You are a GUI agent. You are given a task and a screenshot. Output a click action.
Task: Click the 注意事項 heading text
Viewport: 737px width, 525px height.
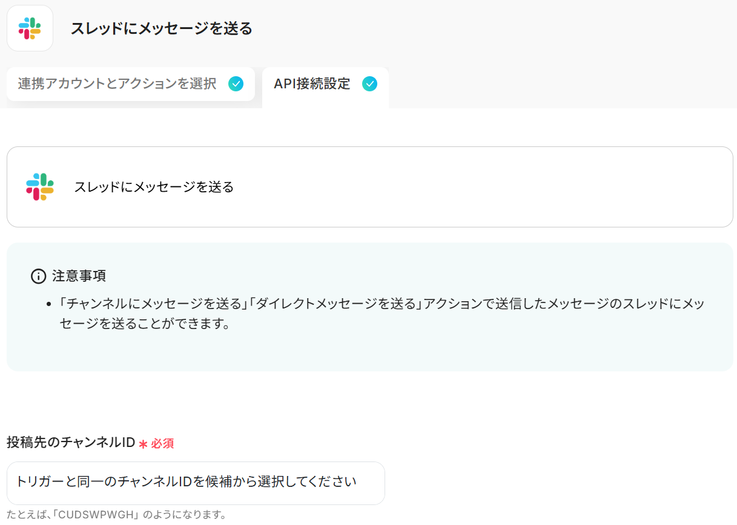click(79, 276)
